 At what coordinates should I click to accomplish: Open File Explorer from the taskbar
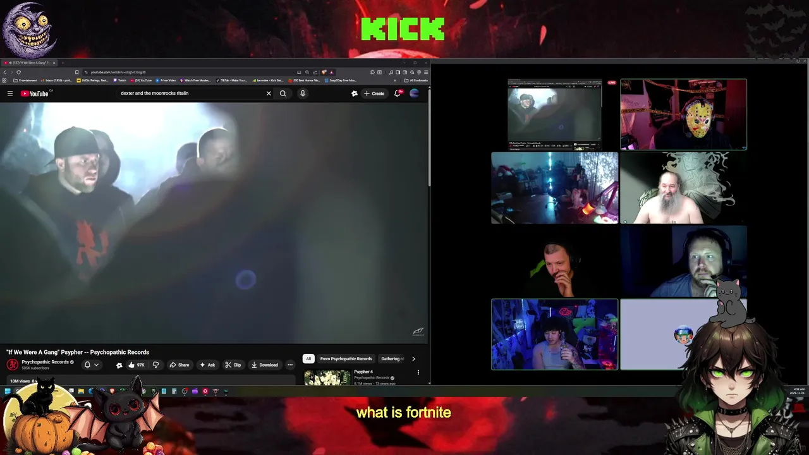coord(81,391)
